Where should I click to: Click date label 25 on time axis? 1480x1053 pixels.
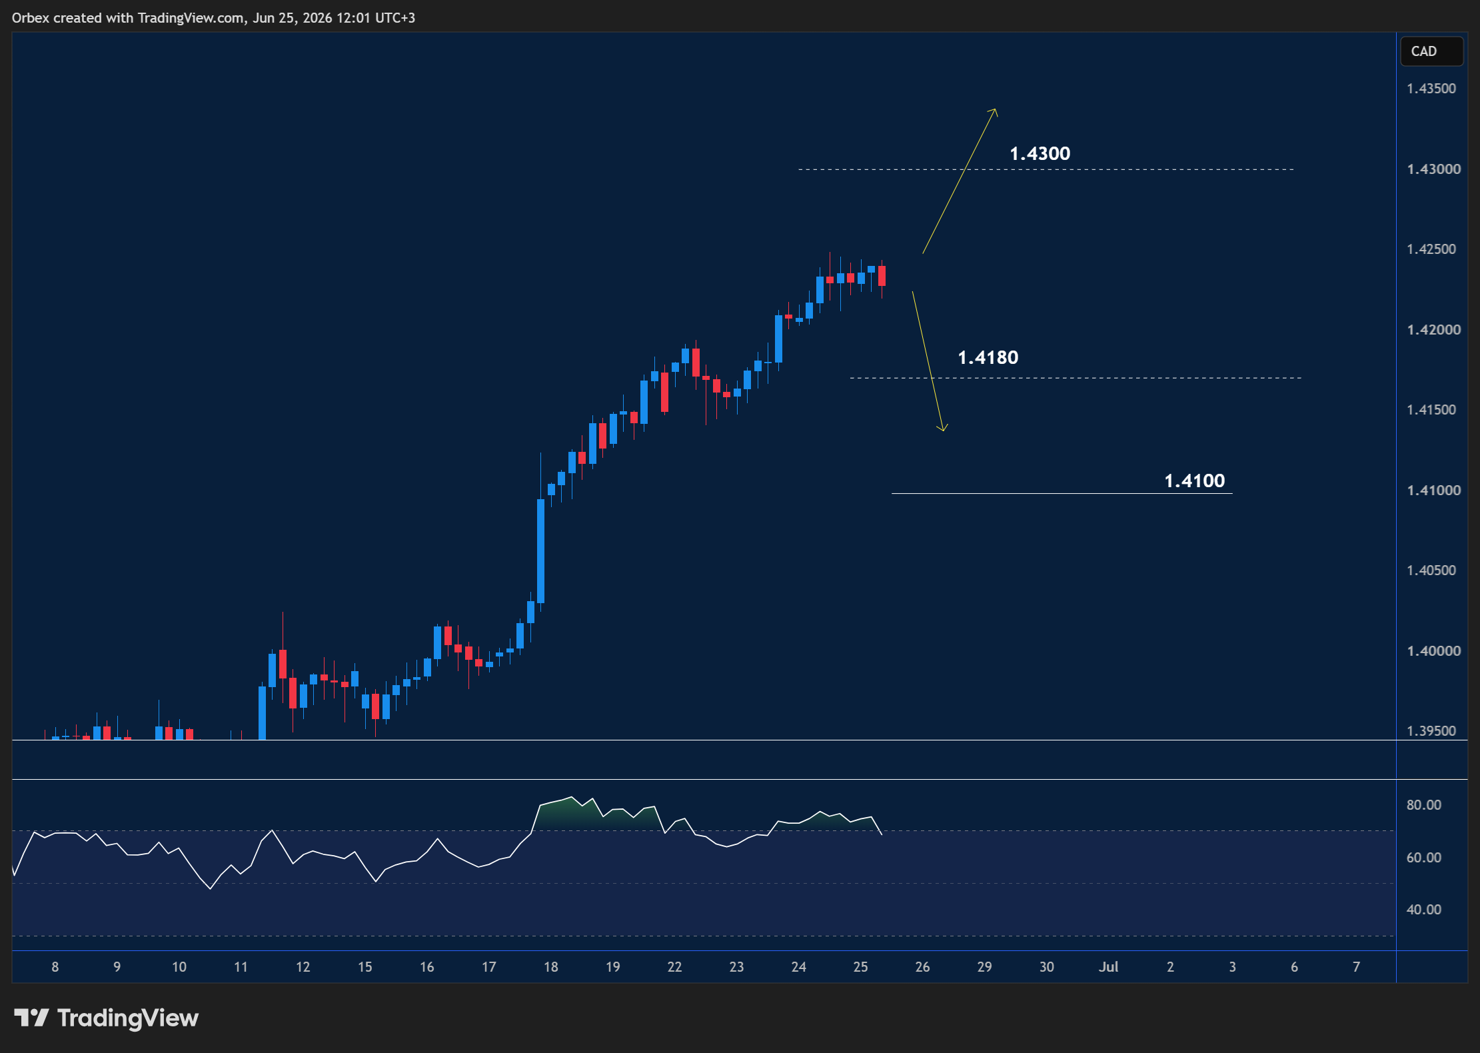coord(860,967)
